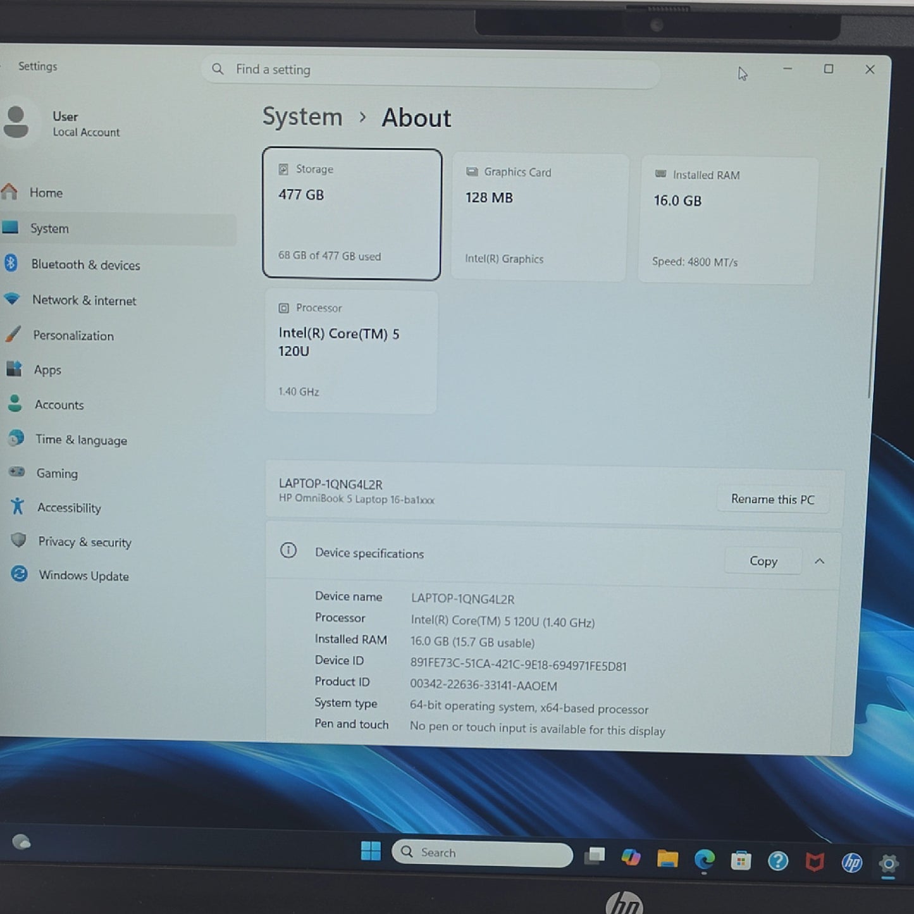Viewport: 914px width, 914px height.
Task: Navigate back to System breadcrumb
Action: [x=302, y=117]
